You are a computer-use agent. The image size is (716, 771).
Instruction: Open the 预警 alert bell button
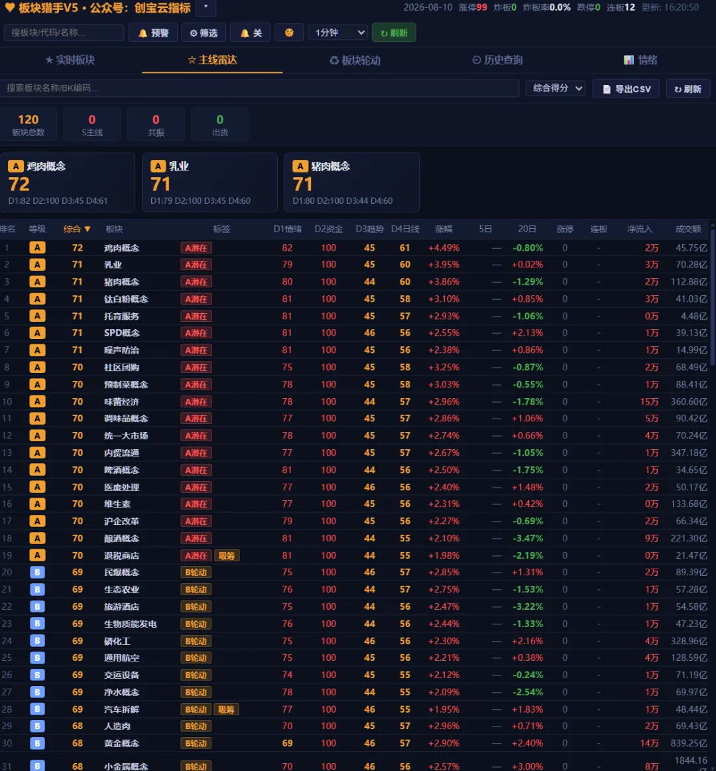[153, 33]
